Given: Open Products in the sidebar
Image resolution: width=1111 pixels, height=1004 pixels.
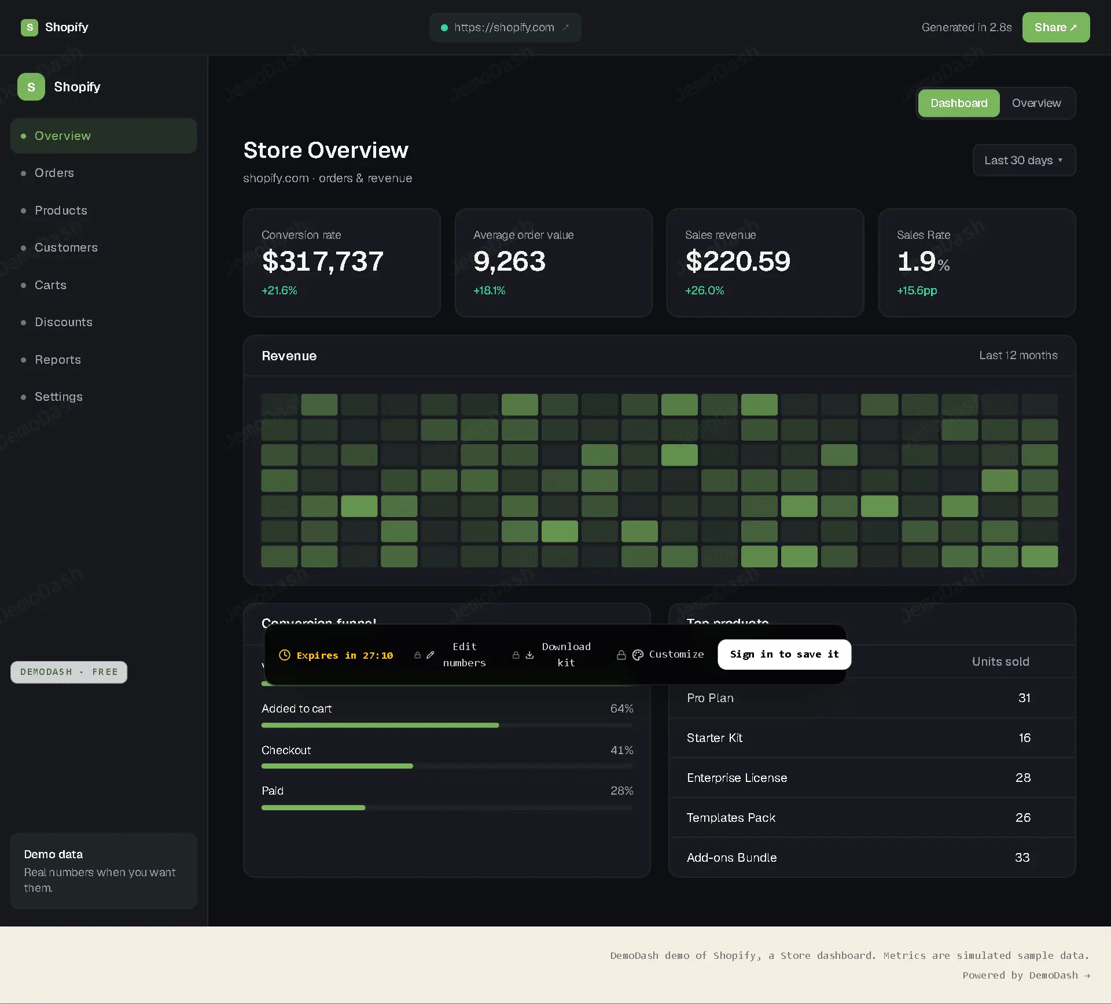Looking at the screenshot, I should 104,211.
